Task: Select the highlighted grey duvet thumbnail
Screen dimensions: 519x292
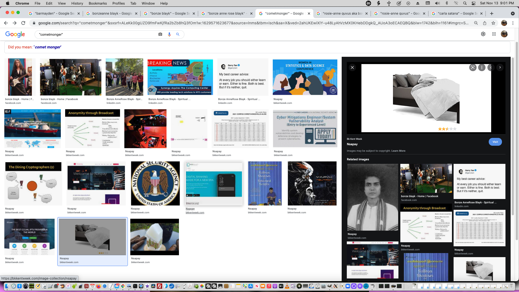Action: click(92, 237)
